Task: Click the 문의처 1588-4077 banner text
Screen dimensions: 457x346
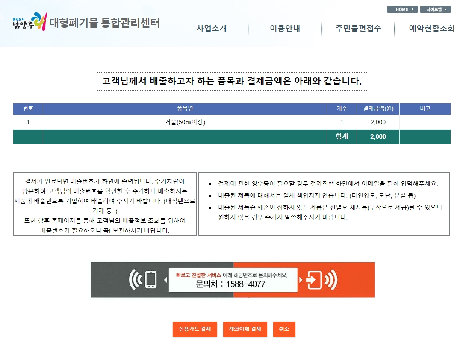Action: pos(230,284)
